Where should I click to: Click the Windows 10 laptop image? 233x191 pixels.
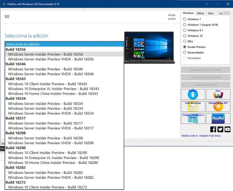(149, 48)
